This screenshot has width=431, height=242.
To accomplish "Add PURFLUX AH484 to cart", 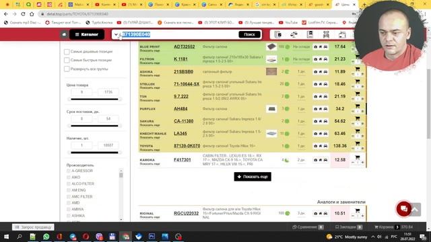I will pyautogui.click(x=358, y=106).
